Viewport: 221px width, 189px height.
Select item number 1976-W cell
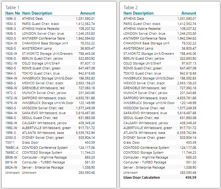(11, 103)
